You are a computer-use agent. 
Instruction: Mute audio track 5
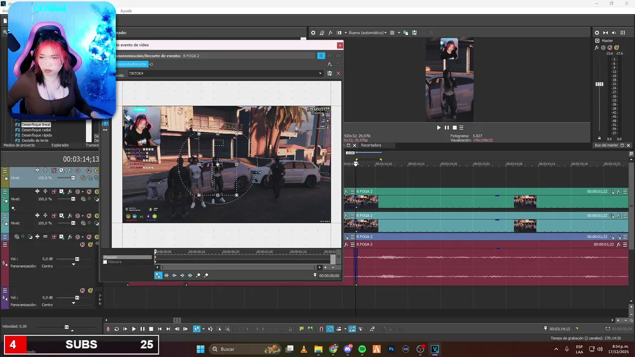82,244
